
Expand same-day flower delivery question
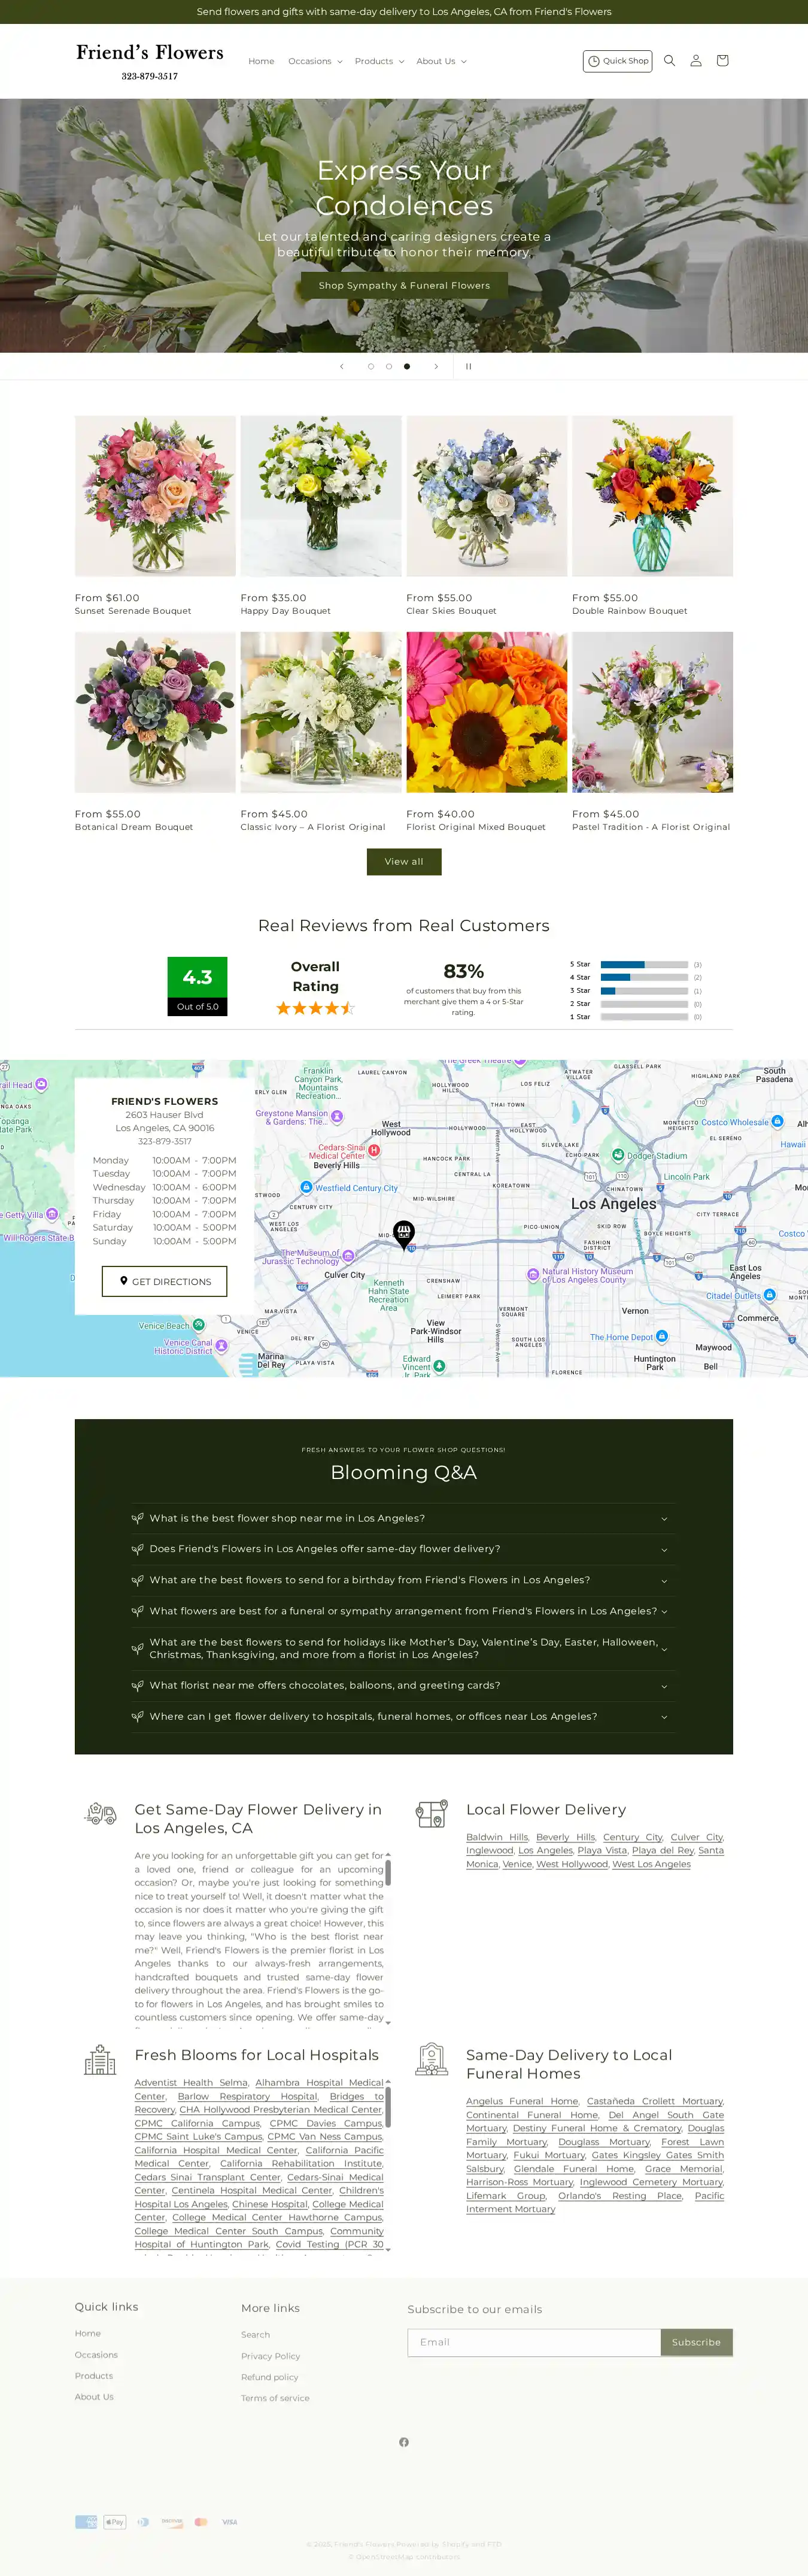(x=403, y=1549)
